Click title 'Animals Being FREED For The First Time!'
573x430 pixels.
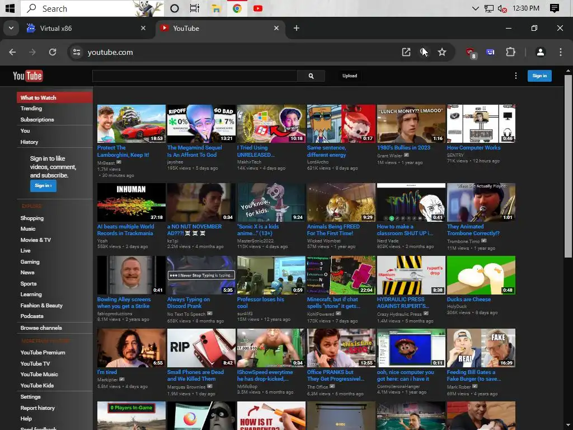click(x=334, y=230)
